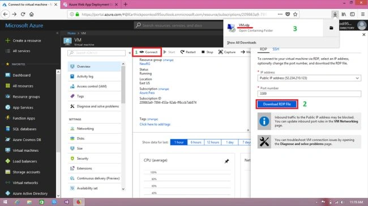Open new Firefox tab plus button
Screen dimensions: 368x206
[125, 4]
